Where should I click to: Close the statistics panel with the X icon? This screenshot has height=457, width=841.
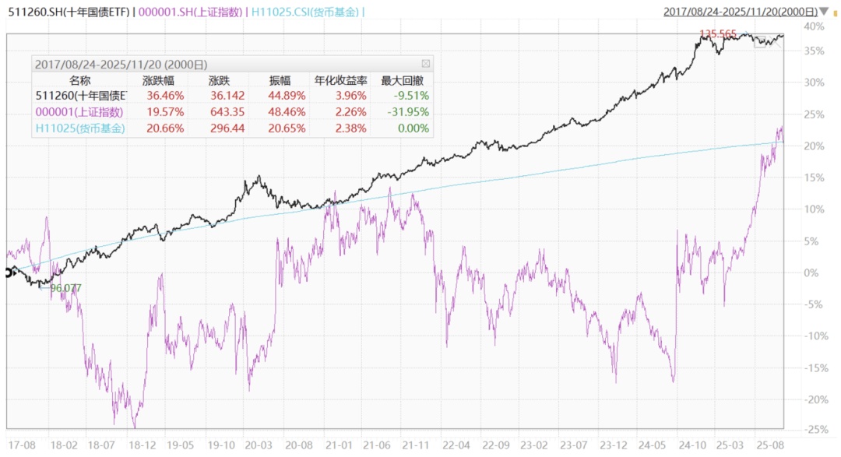[425, 64]
